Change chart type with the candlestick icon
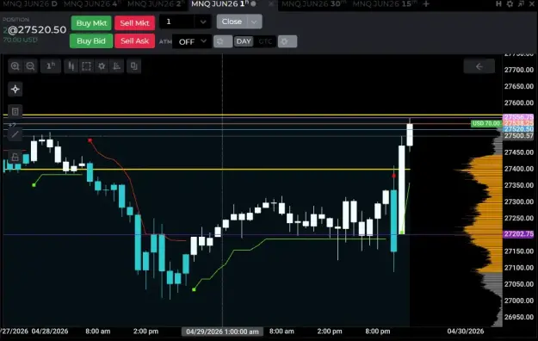Image resolution: width=538 pixels, height=341 pixels. (71, 66)
